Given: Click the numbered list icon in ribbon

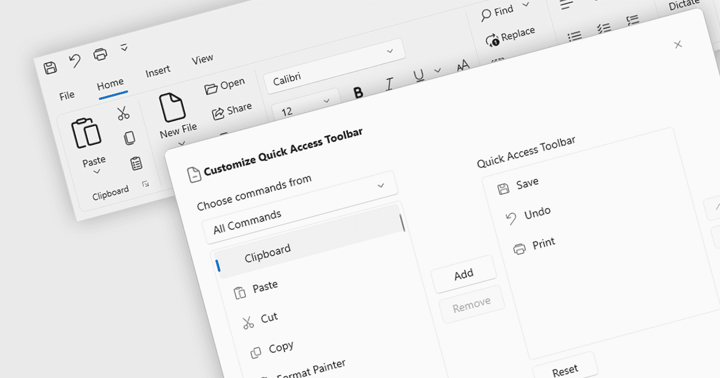Looking at the screenshot, I should 632,20.
